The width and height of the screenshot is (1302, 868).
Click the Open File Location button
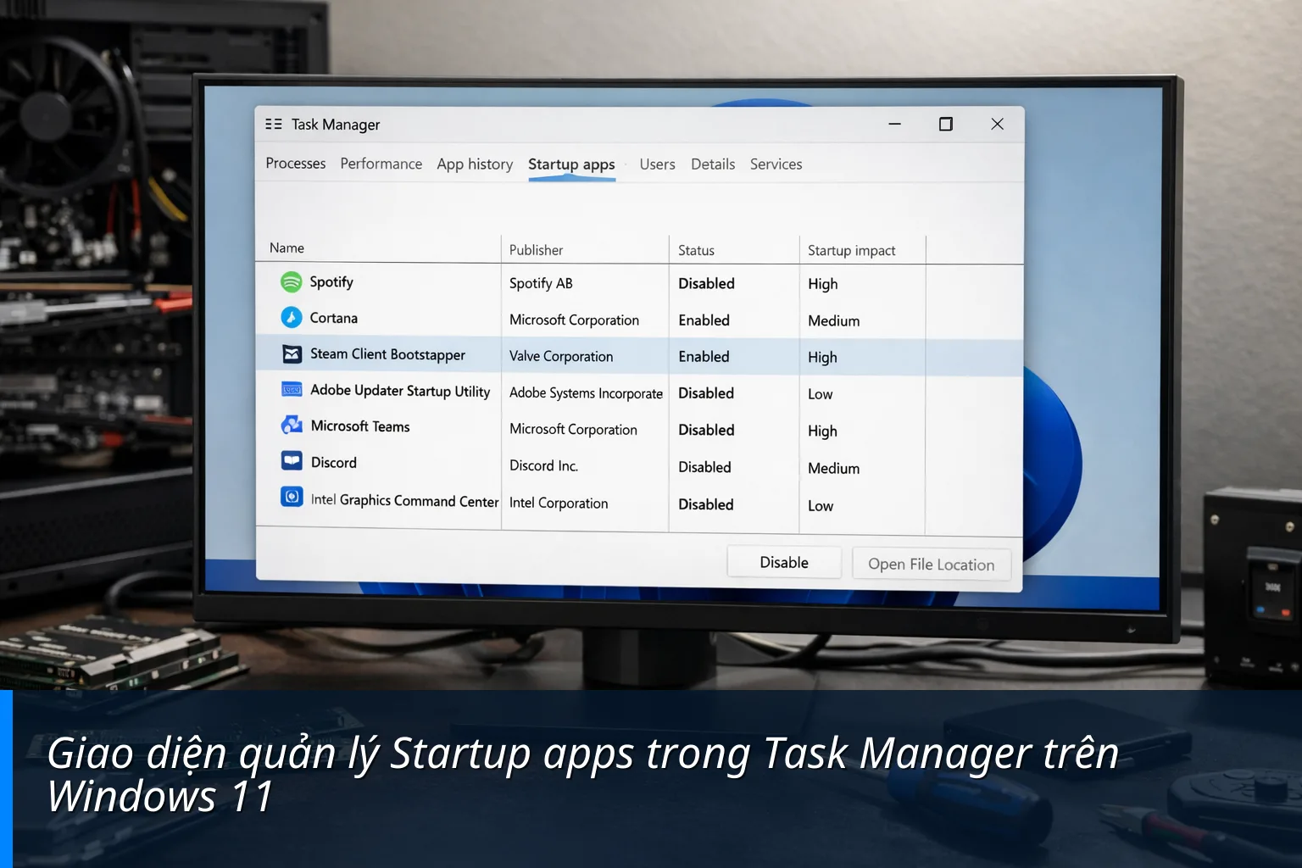[931, 565]
